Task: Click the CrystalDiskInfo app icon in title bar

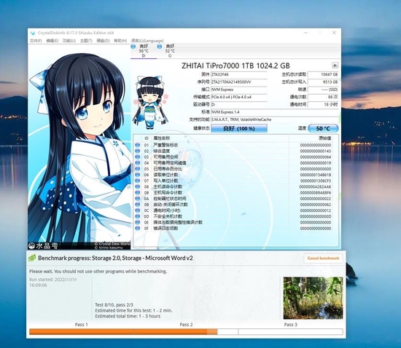Action: tap(33, 33)
